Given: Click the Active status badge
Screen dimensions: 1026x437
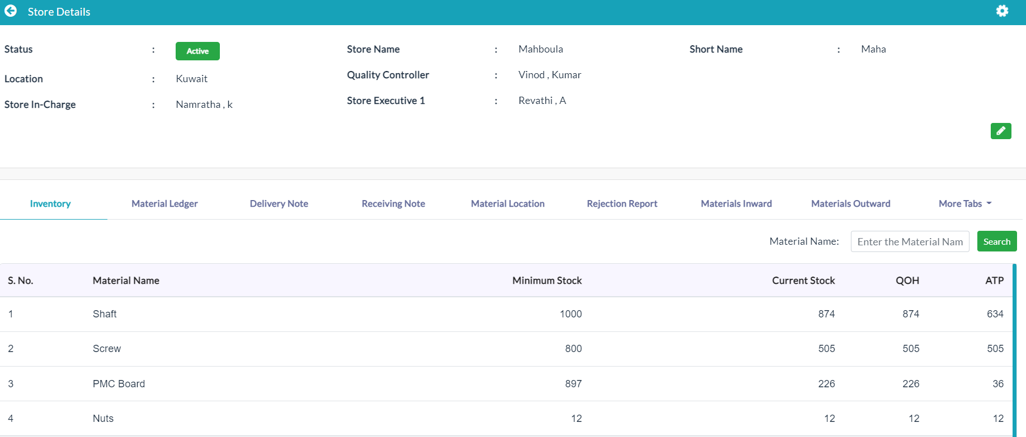Looking at the screenshot, I should [x=197, y=51].
